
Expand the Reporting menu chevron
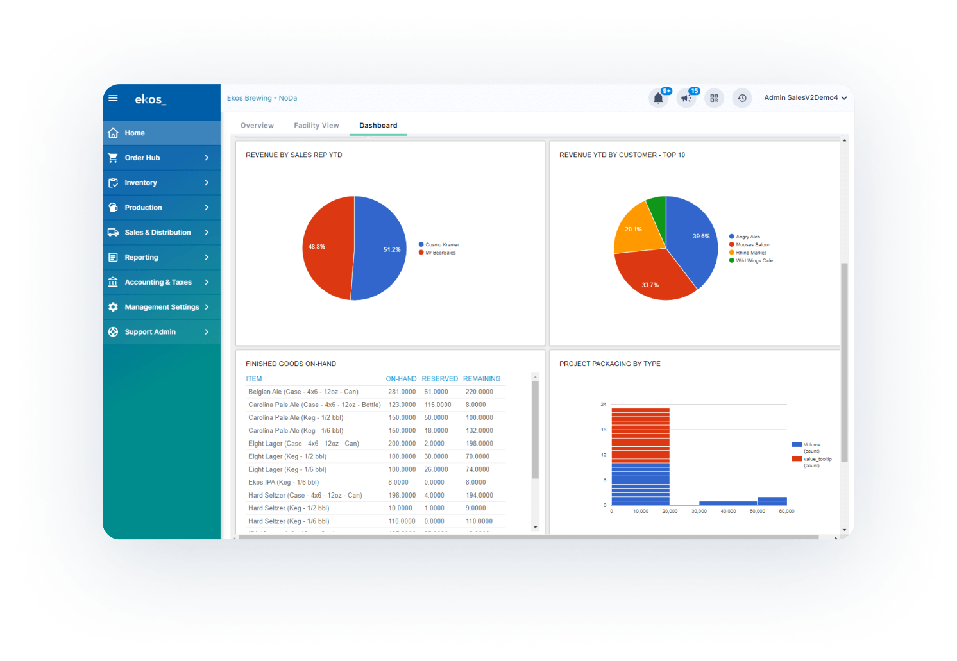click(207, 257)
